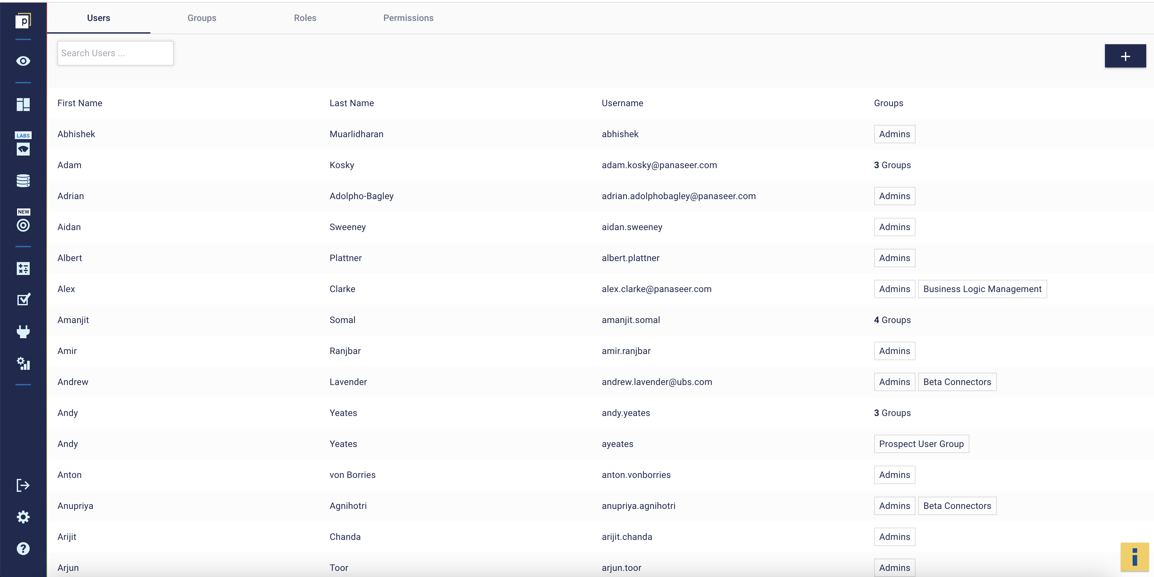Open the eye view icon in sidebar
Image resolution: width=1154 pixels, height=577 pixels.
point(23,61)
